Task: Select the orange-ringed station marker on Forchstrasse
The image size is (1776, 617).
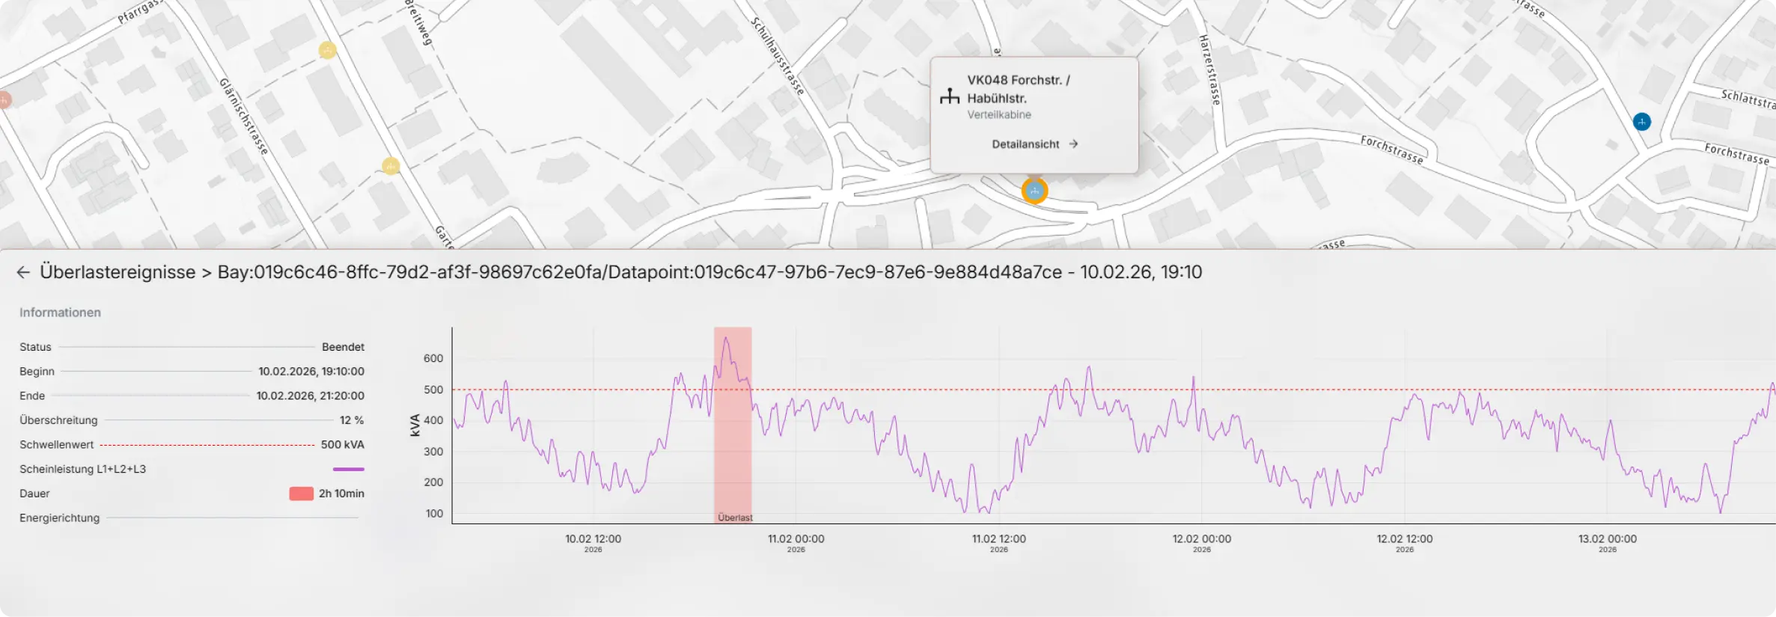Action: tap(1034, 191)
